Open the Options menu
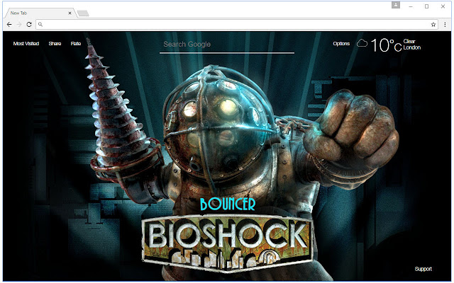This screenshot has width=454, height=283. tap(341, 44)
